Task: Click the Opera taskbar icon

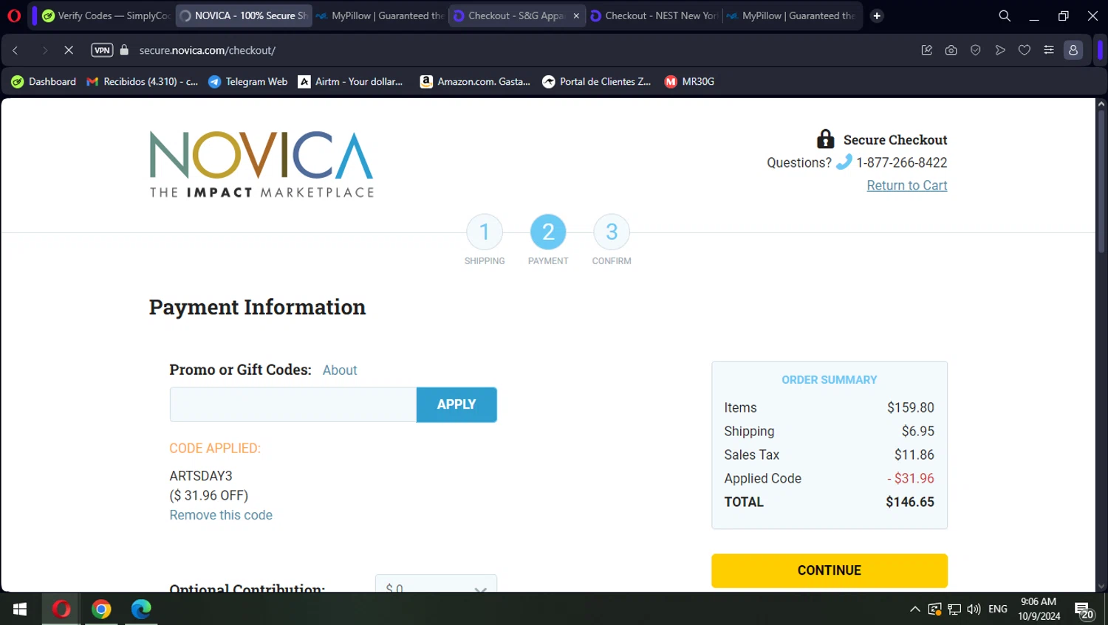Action: tap(61, 609)
